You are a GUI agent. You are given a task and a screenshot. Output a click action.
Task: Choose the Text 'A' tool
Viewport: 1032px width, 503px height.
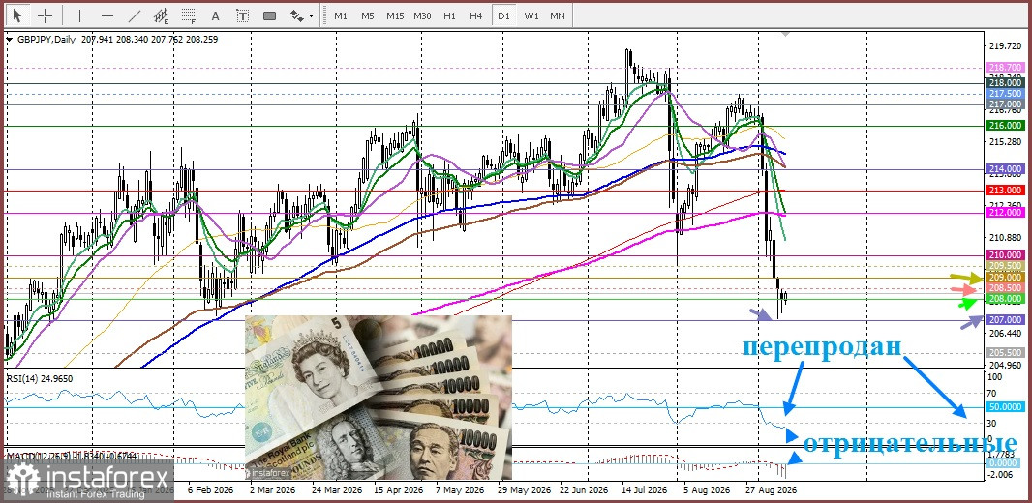tap(215, 15)
